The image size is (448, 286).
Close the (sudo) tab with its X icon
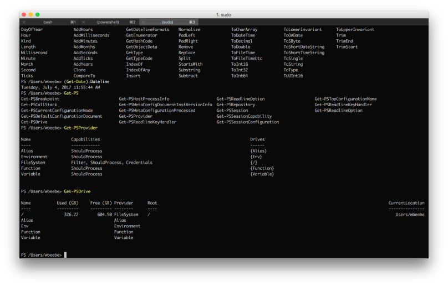pyautogui.click(x=143, y=22)
